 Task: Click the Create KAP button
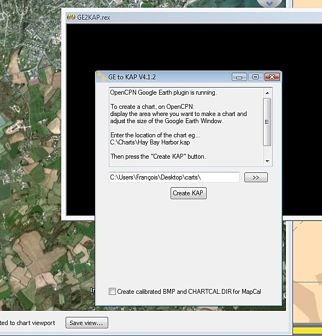tap(189, 193)
